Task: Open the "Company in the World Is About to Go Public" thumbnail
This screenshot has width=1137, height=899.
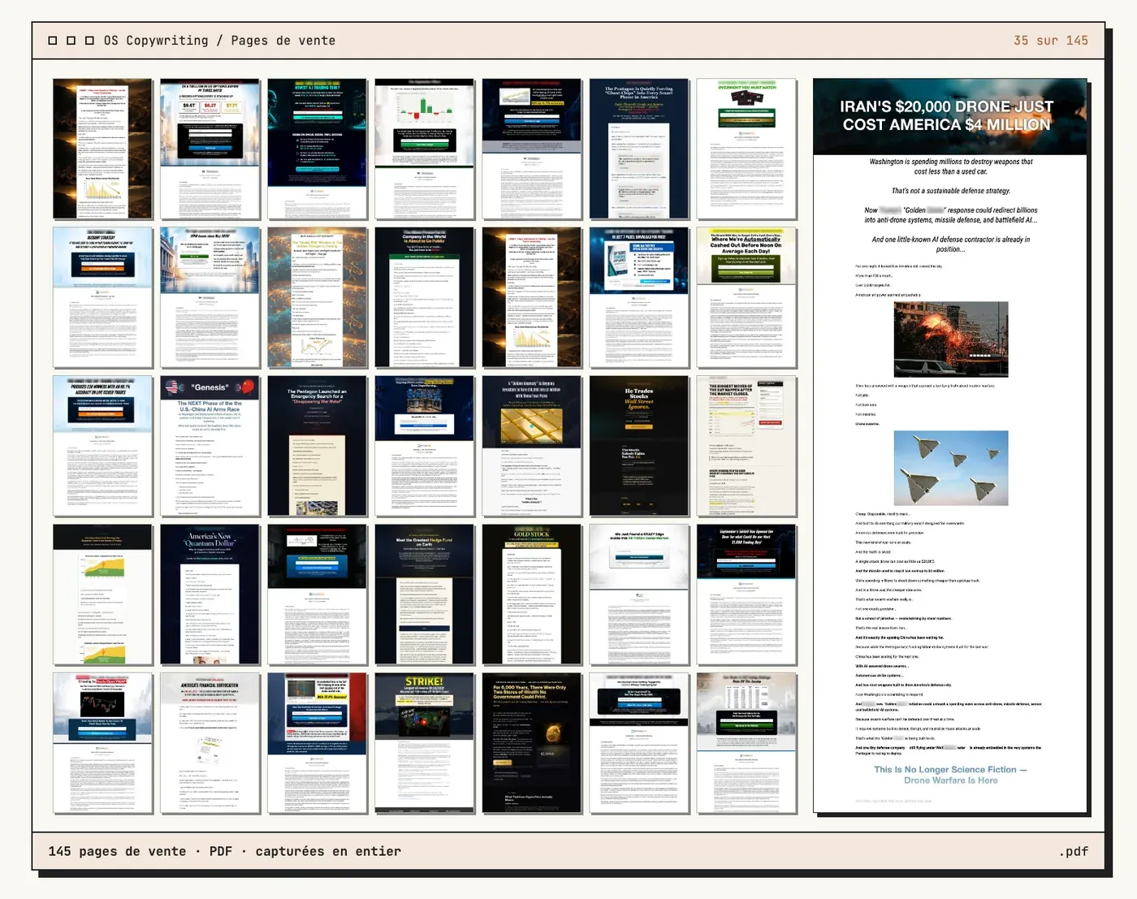Action: 425,297
